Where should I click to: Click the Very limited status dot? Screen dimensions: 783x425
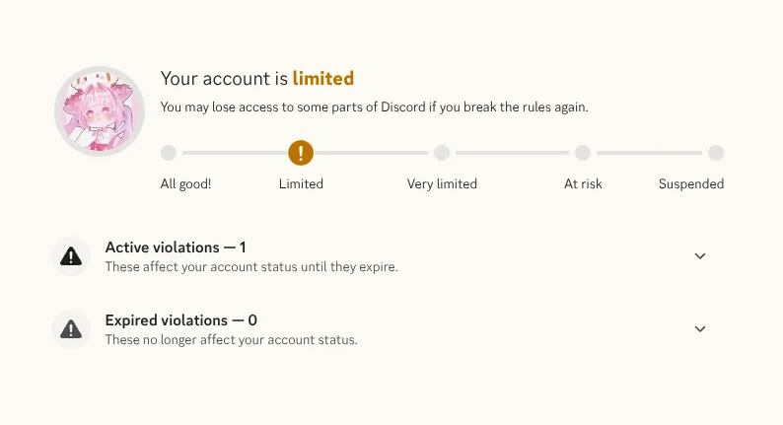pyautogui.click(x=442, y=153)
